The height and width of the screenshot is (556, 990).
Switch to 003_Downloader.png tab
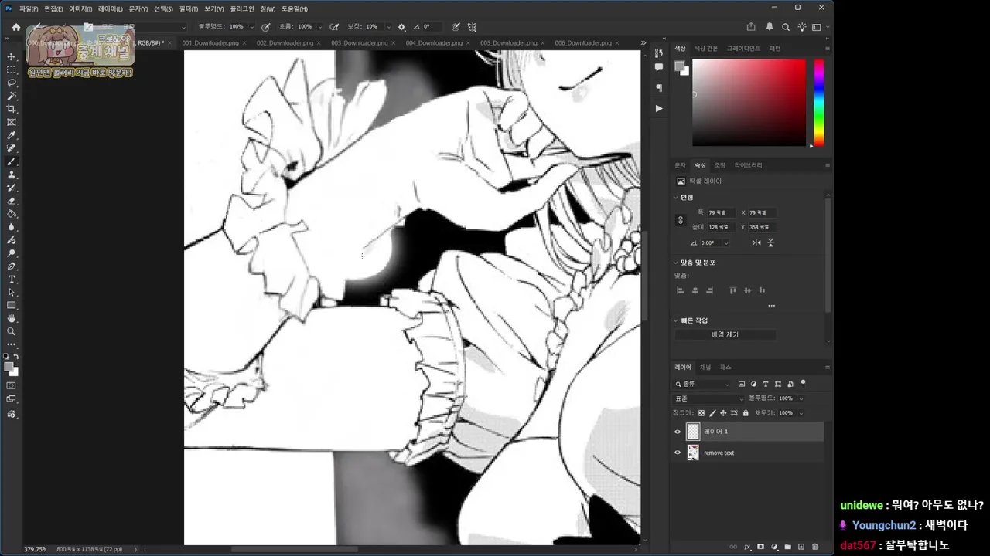point(359,42)
